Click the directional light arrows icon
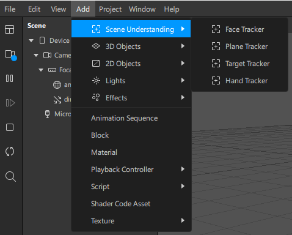The height and width of the screenshot is (235, 292). 57,100
